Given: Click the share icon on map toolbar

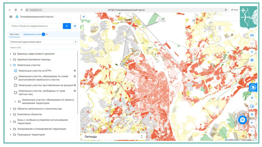Looking at the screenshot, I should click(252, 52).
